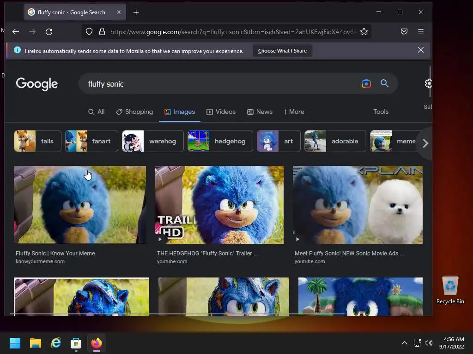The image size is (473, 354).
Task: Show more suggestion chips with right chevron
Action: [x=425, y=143]
